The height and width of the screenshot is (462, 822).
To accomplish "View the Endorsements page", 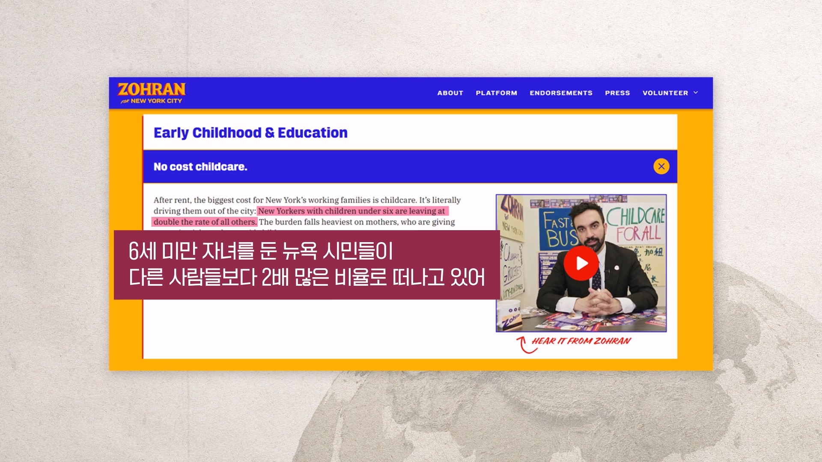I will [x=561, y=93].
